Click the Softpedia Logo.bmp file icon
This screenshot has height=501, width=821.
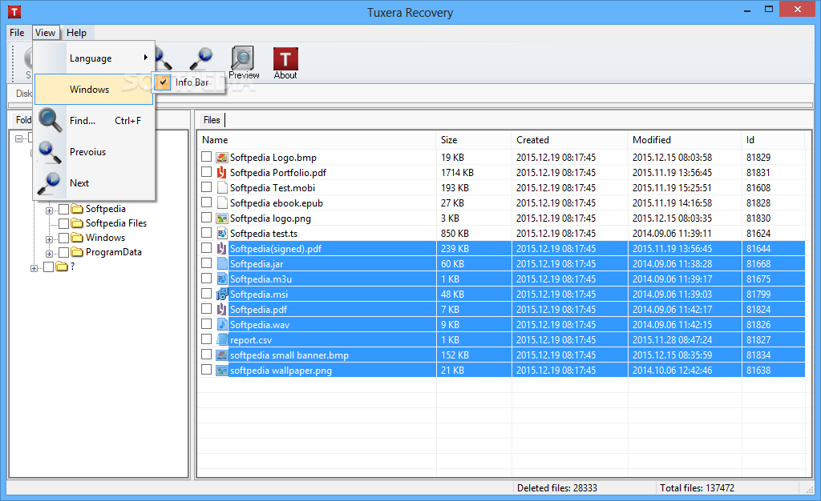point(222,157)
